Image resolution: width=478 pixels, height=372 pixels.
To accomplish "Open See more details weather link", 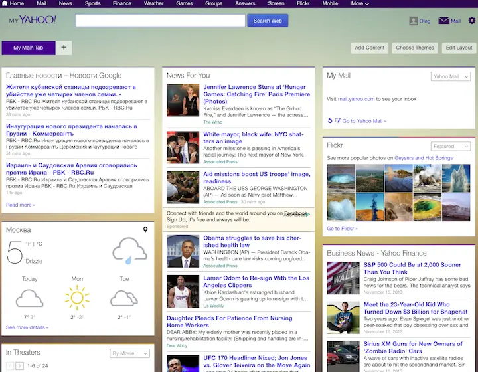I will (x=27, y=327).
